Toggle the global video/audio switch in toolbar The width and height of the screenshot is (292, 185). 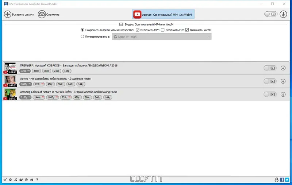pyautogui.click(x=270, y=14)
